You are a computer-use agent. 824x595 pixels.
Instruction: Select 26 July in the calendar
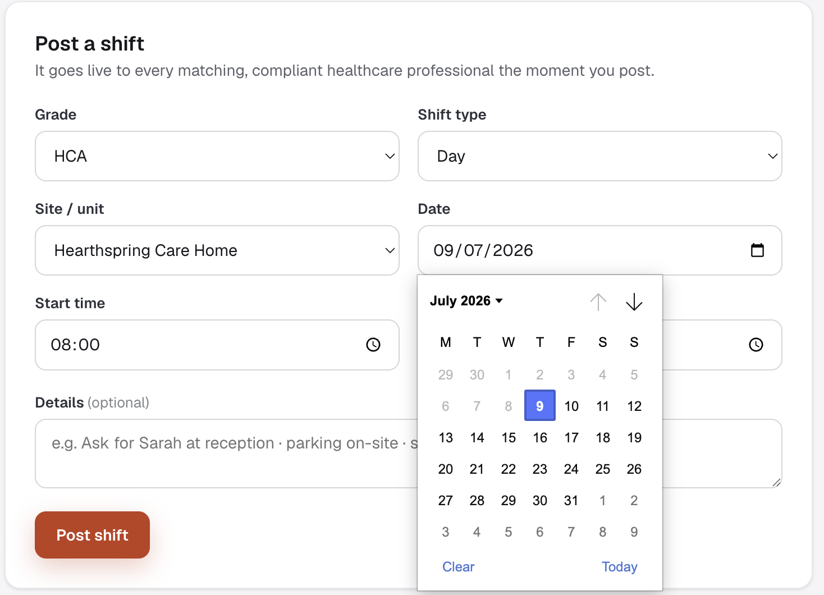click(x=634, y=469)
